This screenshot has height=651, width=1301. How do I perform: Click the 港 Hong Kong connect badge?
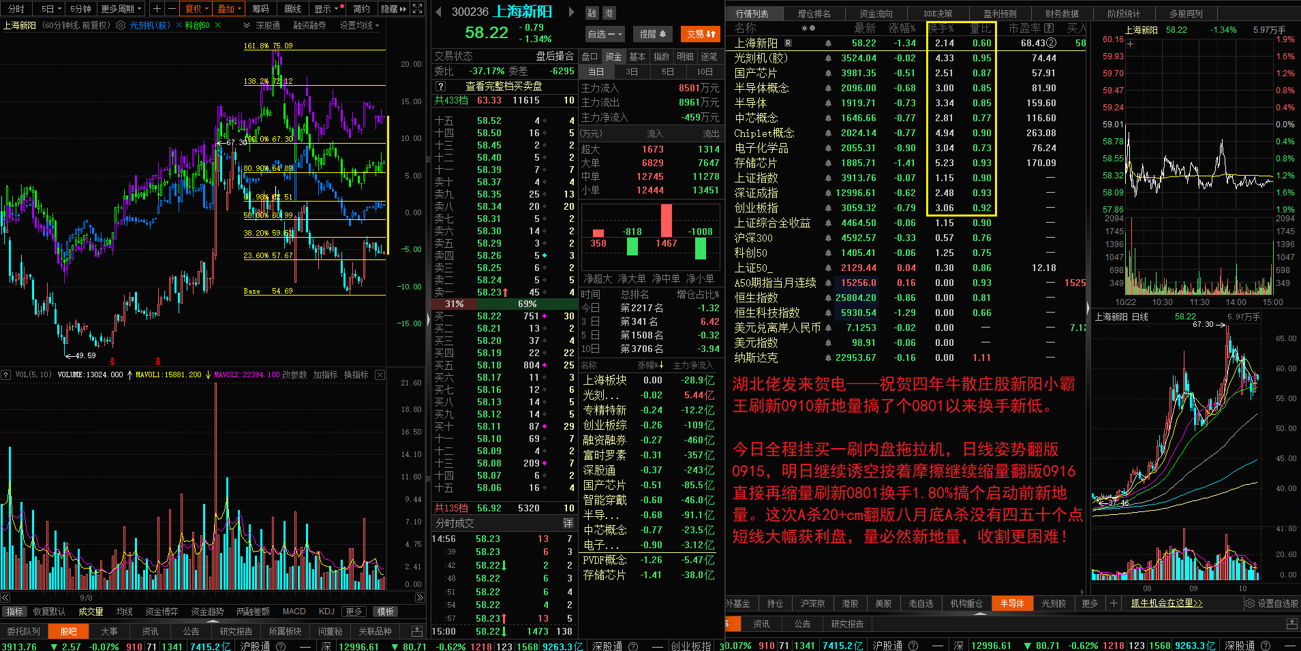point(608,13)
